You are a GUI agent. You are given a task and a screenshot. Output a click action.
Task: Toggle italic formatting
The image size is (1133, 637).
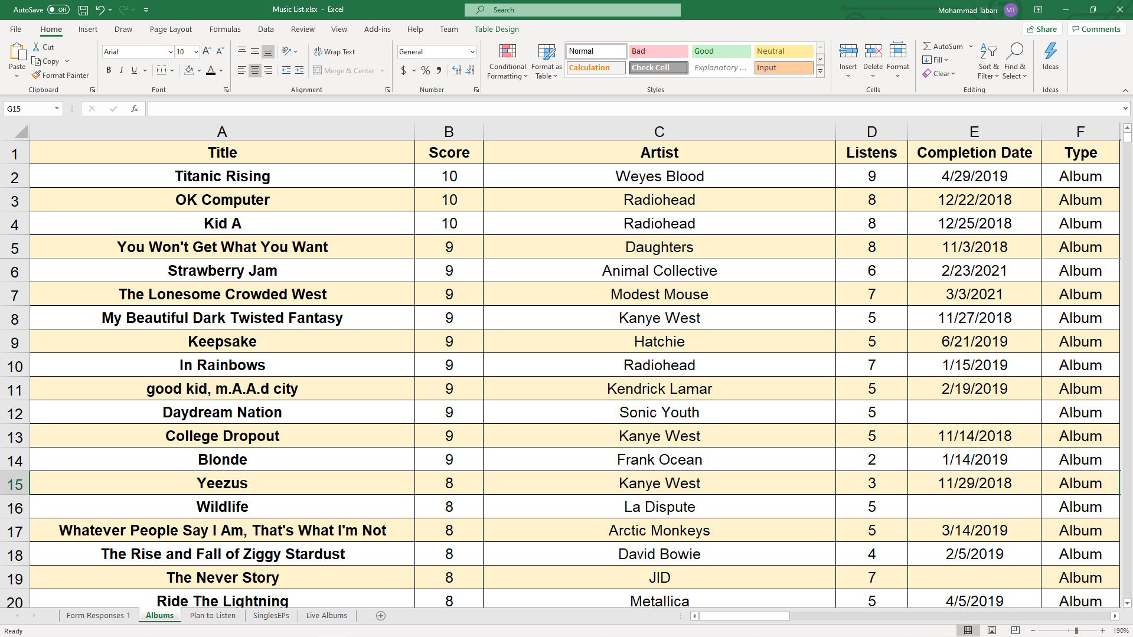pos(121,70)
